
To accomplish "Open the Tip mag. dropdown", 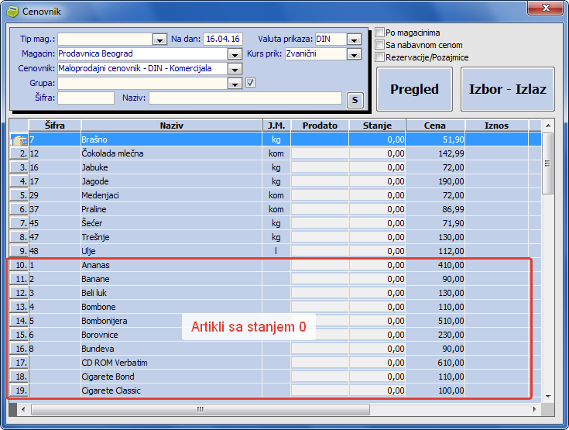I will (x=159, y=40).
